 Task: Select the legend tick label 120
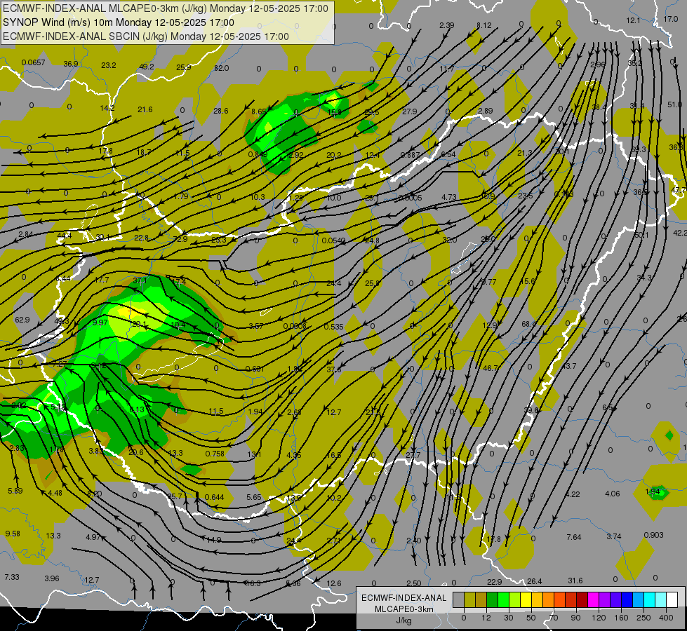(599, 618)
